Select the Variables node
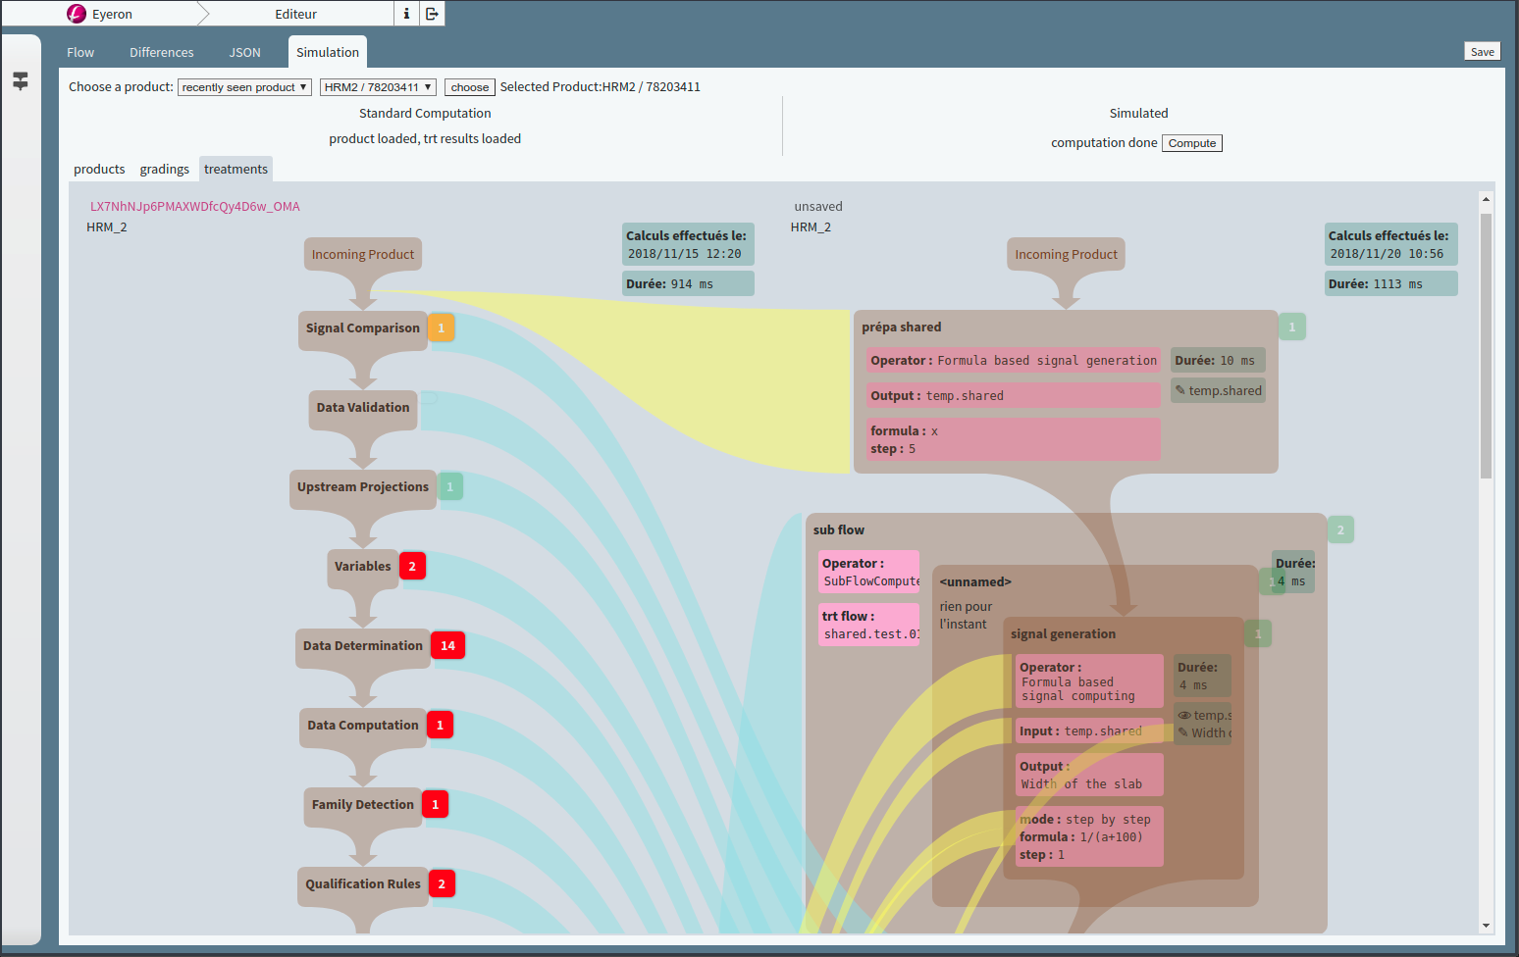The image size is (1519, 957). (x=363, y=567)
